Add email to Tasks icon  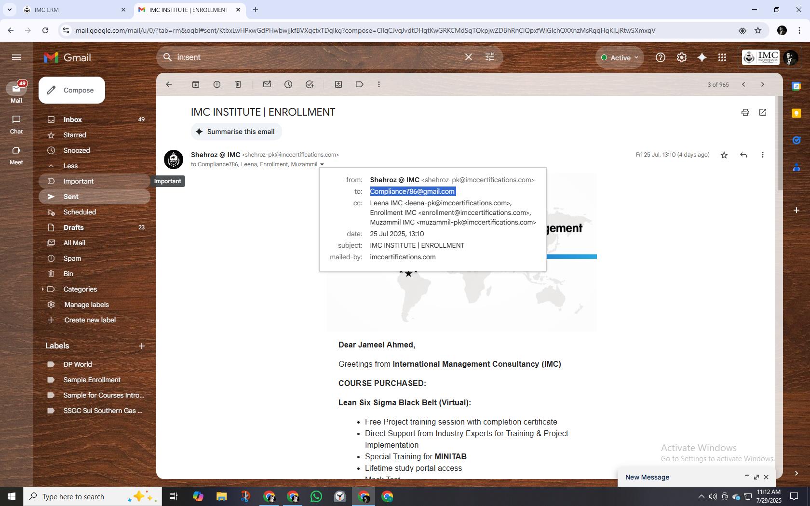[x=310, y=84]
